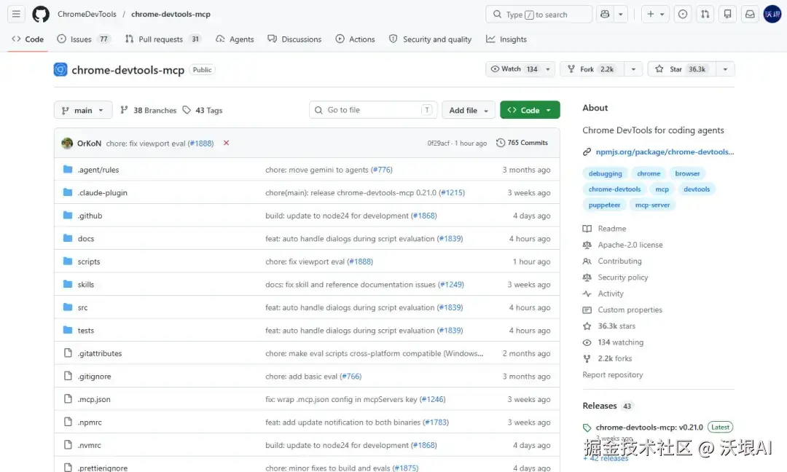This screenshot has height=472, width=787.
Task: Open the docs folder
Action: click(x=86, y=239)
